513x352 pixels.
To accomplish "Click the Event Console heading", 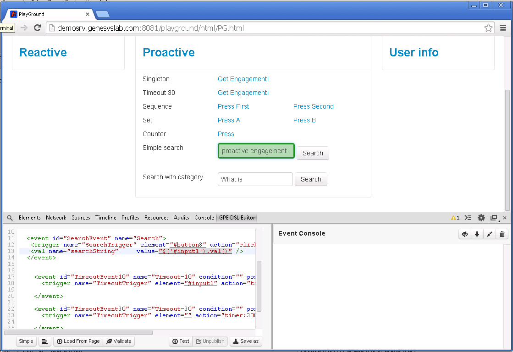I will tap(302, 233).
